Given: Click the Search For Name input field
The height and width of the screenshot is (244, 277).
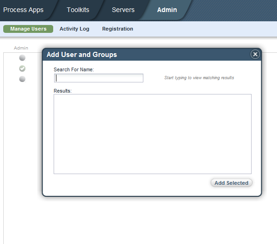Looking at the screenshot, I should (98, 78).
